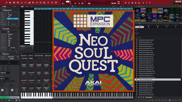Collapse the Expansions panel arrow
Image resolution: width=182 pixels, height=102 pixels.
(136, 7)
